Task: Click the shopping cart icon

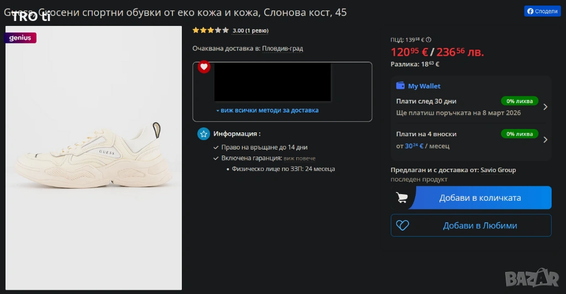Action: coord(402,197)
